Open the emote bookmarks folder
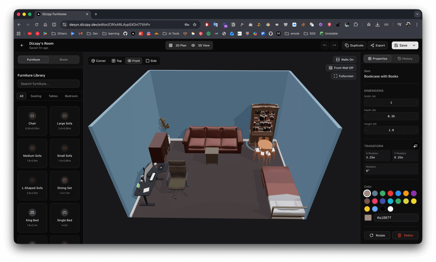 tap(292, 33)
